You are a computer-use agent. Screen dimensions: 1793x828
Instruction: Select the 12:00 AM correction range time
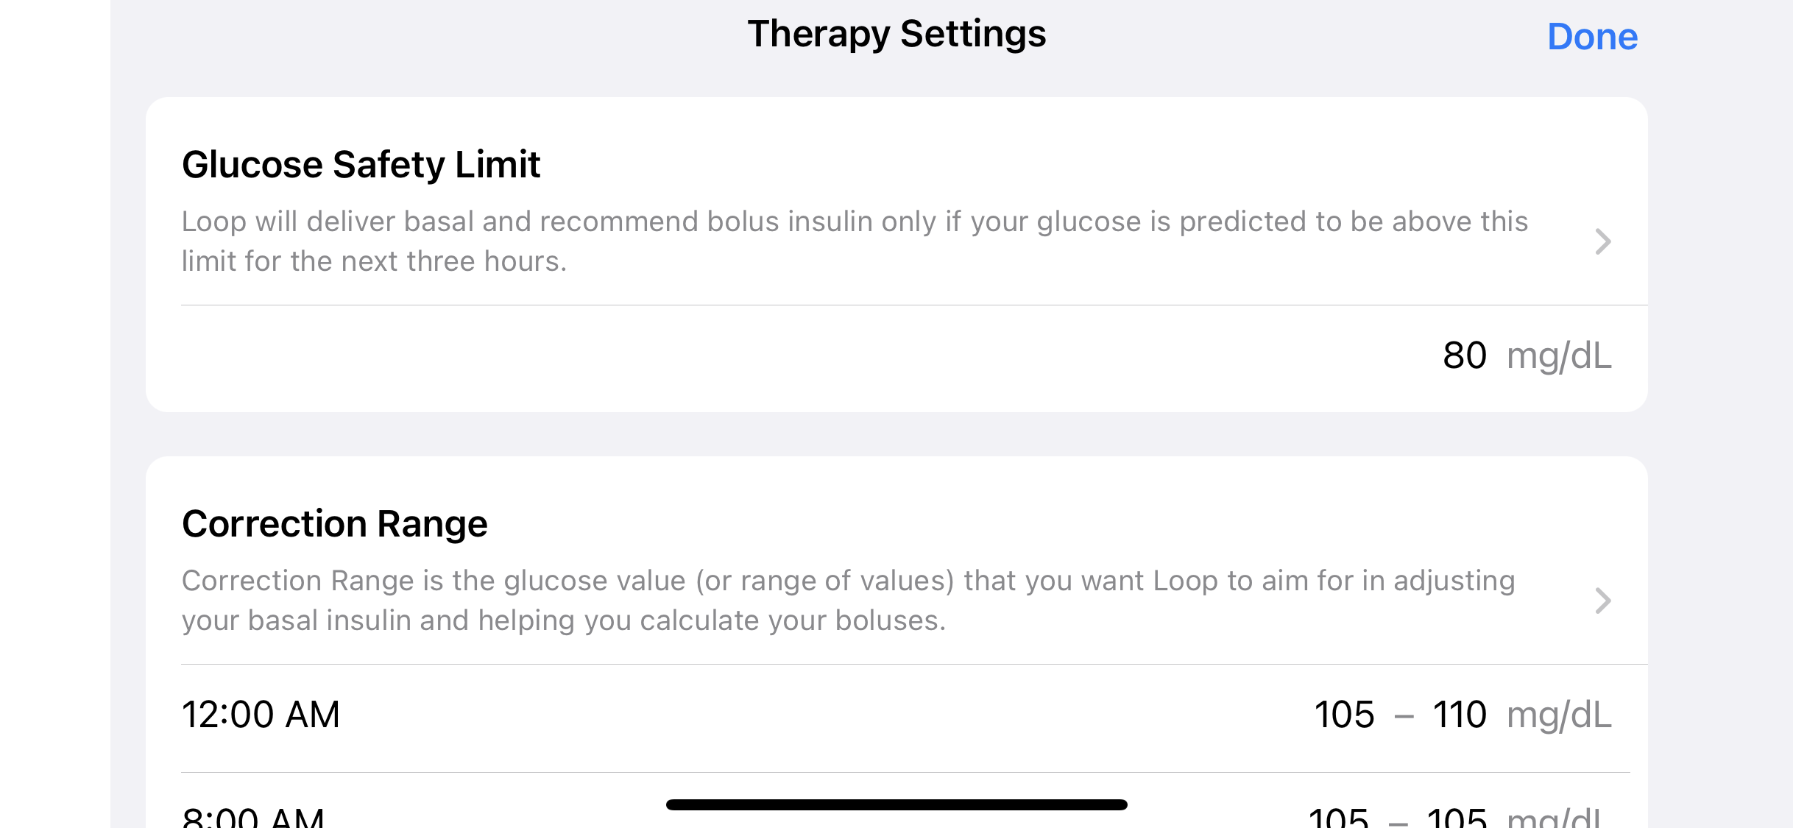coord(261,715)
